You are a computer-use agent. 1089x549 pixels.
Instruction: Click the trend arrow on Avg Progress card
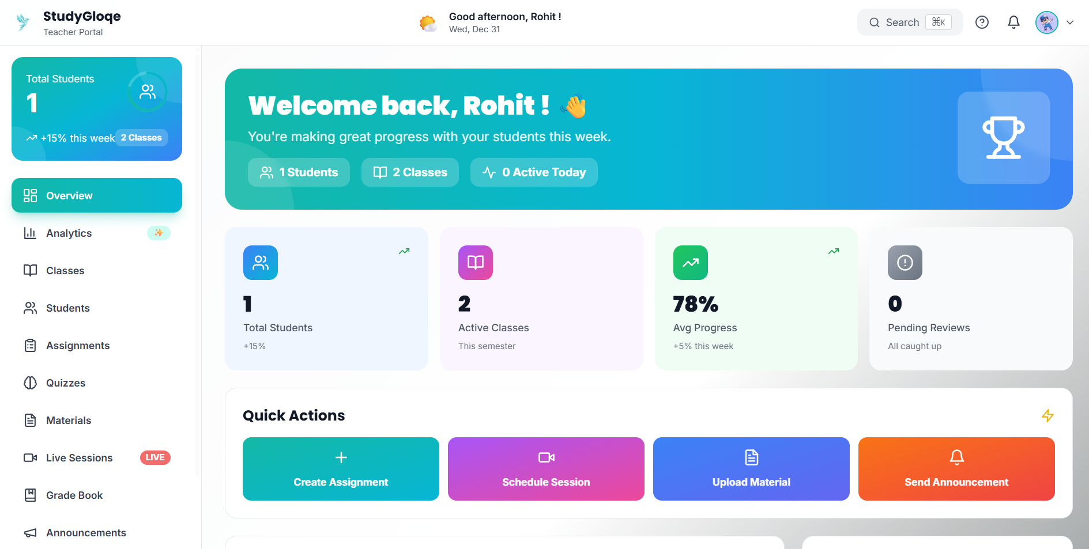pos(834,251)
